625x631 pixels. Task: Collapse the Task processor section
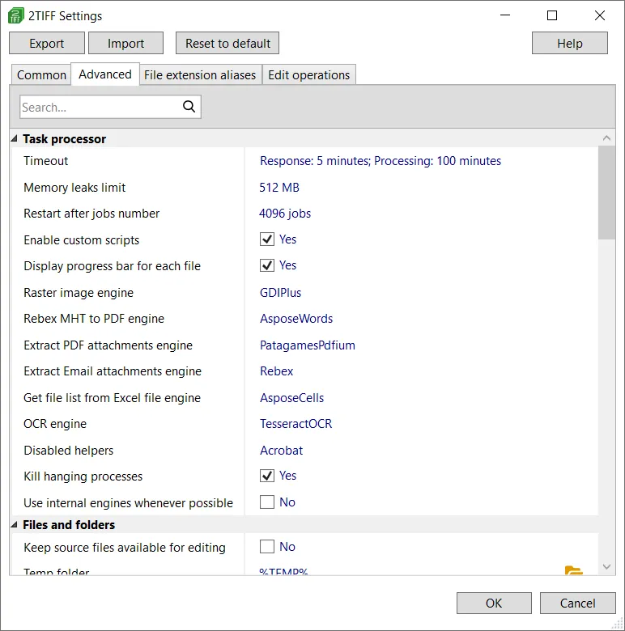coord(15,139)
